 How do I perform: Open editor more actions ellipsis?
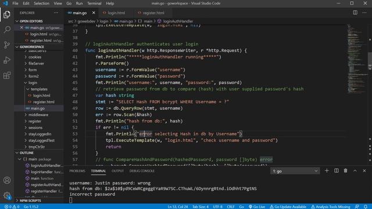pyautogui.click(x=364, y=13)
